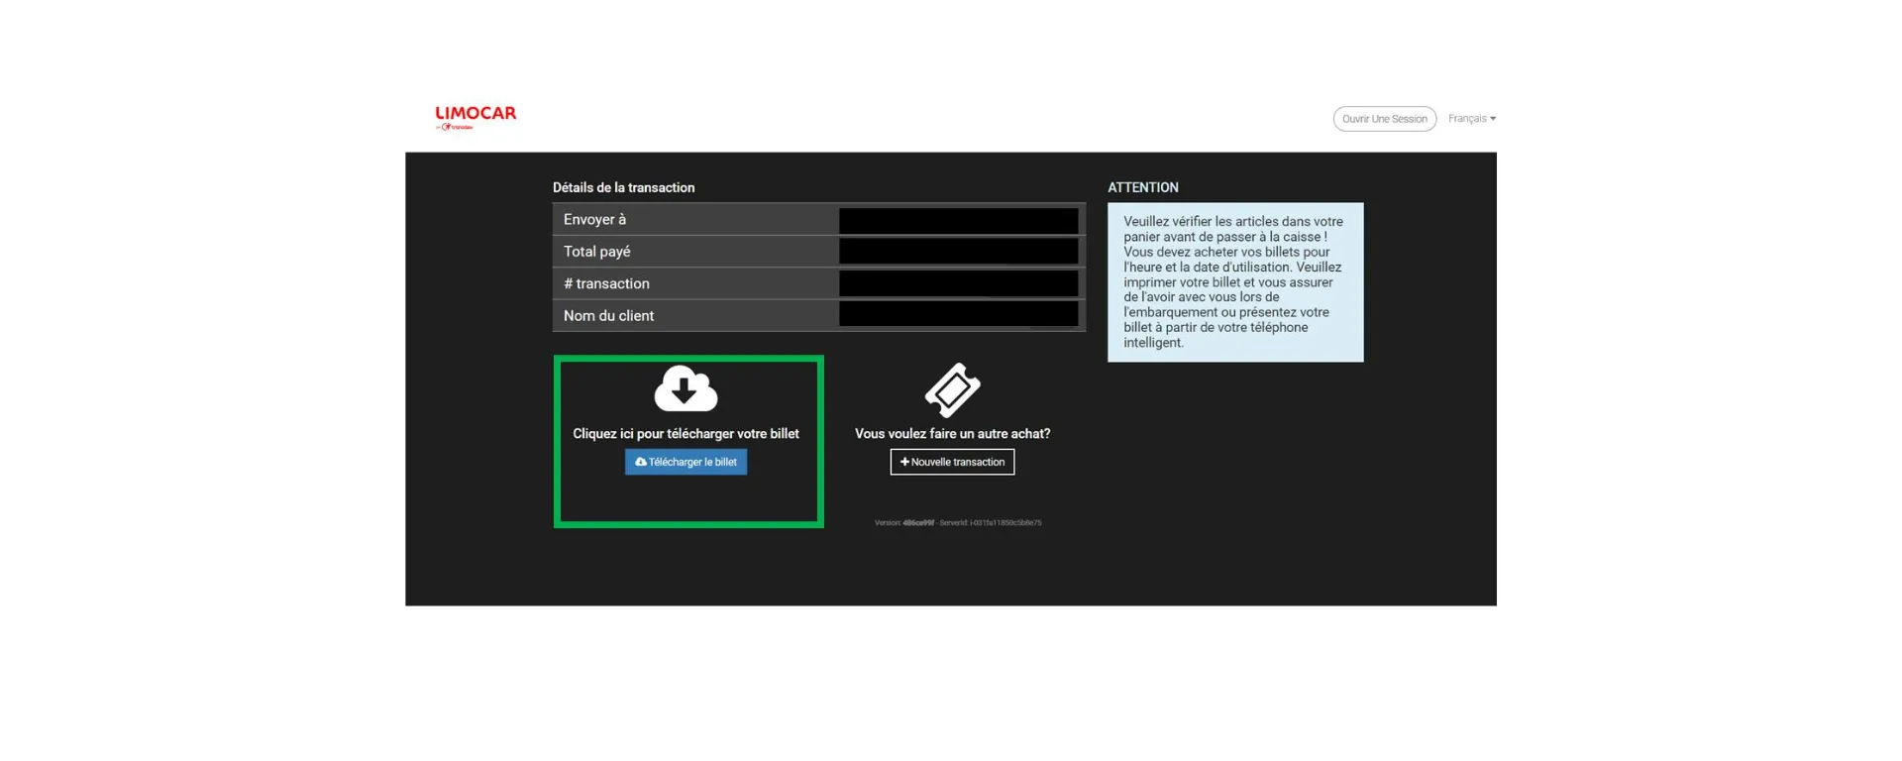Click Ouvrir Une Session button
This screenshot has height=761, width=1902.
tap(1384, 119)
